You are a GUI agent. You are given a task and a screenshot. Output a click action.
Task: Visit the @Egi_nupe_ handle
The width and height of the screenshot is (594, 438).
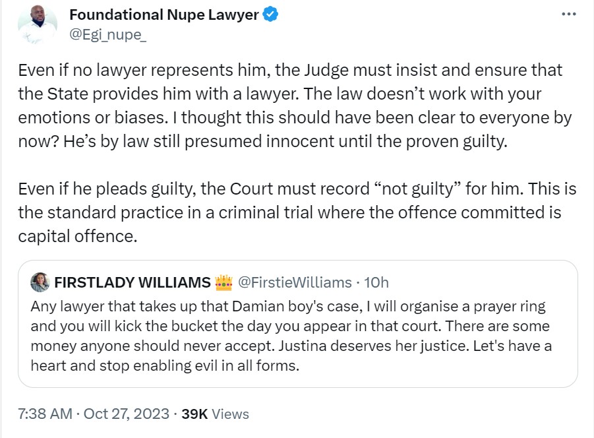(107, 34)
